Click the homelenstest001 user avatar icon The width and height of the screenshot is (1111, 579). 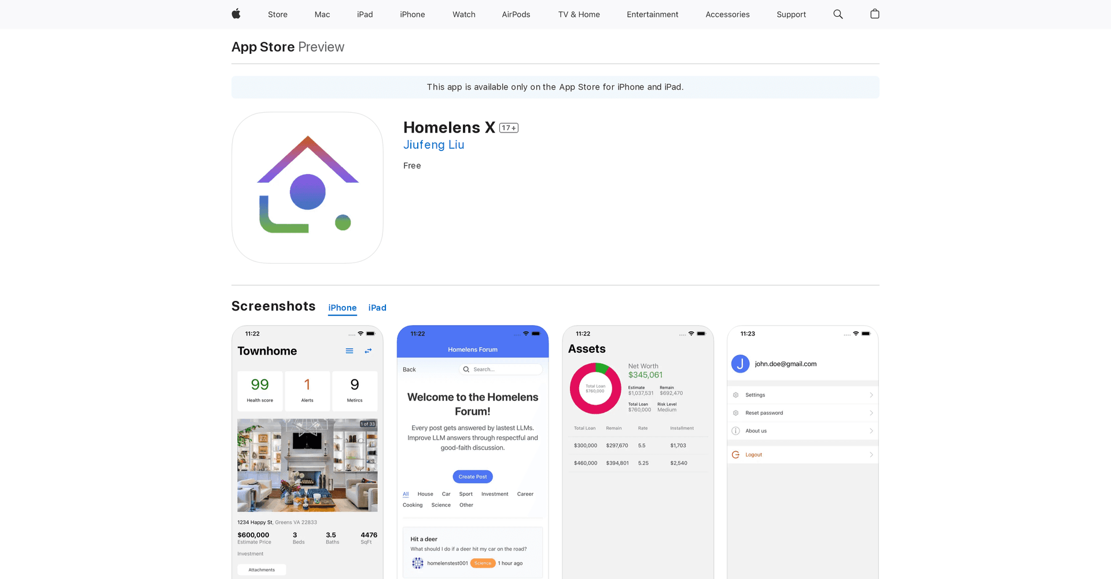[418, 563]
